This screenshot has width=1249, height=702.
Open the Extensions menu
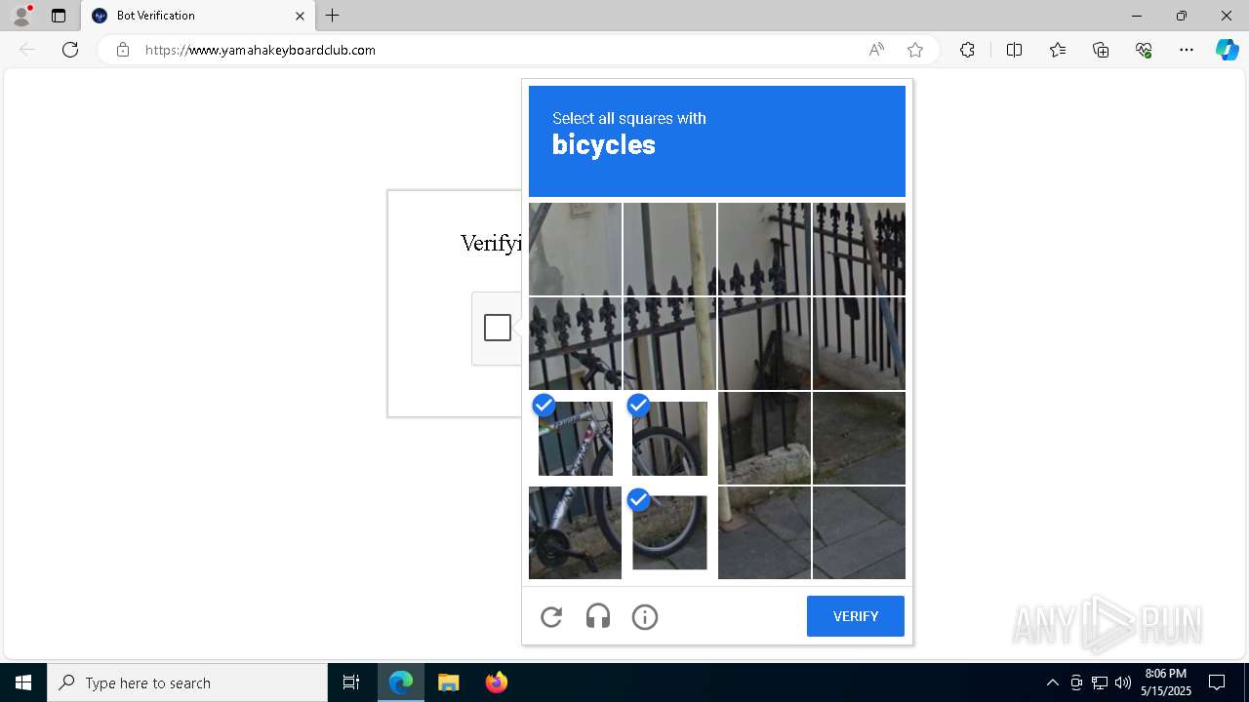[967, 50]
